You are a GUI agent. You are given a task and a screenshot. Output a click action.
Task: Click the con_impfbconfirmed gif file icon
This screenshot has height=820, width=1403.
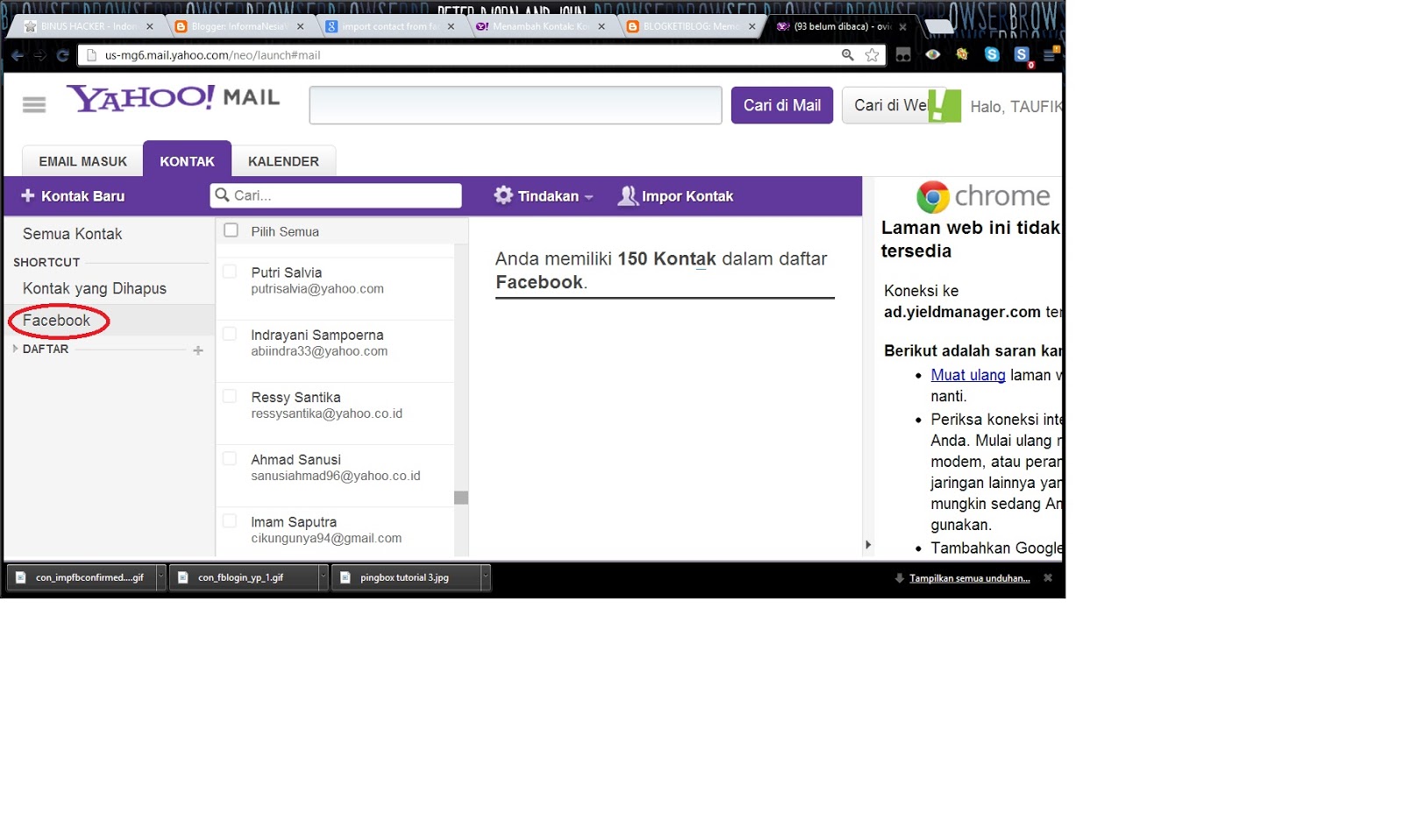point(20,577)
